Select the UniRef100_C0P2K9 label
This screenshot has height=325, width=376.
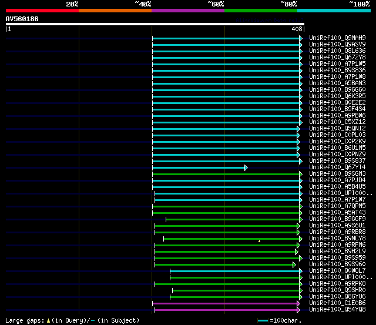337,142
